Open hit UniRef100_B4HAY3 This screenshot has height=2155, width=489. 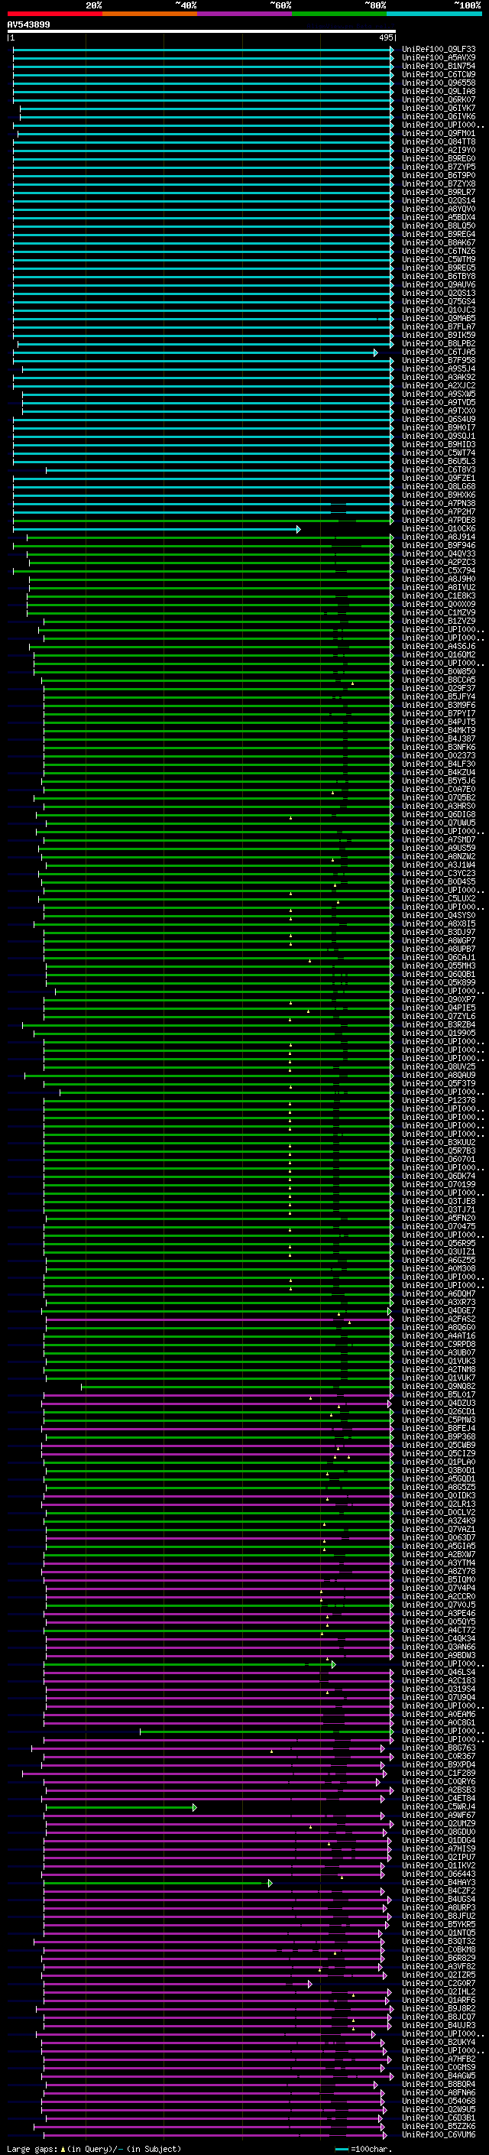439,1882
